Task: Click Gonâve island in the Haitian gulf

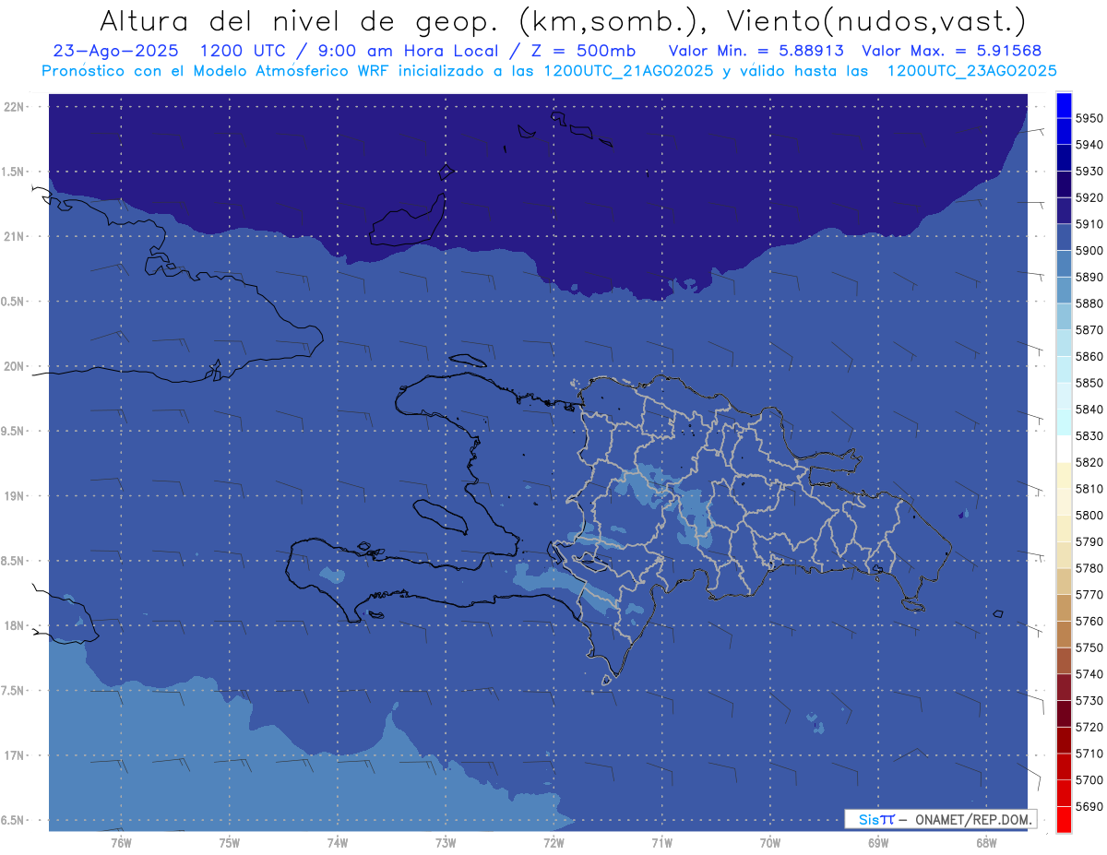Action: point(441,515)
